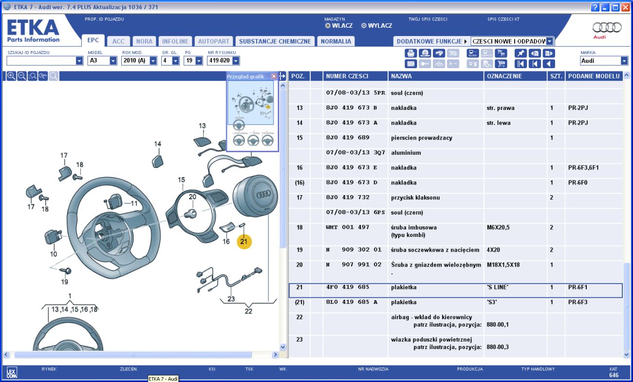Click the help question mark icon
The height and width of the screenshot is (382, 633).
coord(595,7)
